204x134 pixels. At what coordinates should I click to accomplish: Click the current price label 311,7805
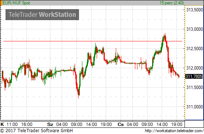194,76
